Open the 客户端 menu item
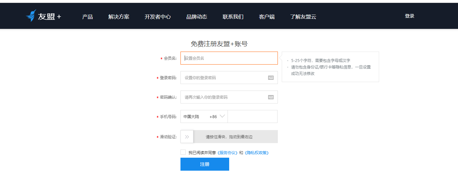 click(x=267, y=17)
